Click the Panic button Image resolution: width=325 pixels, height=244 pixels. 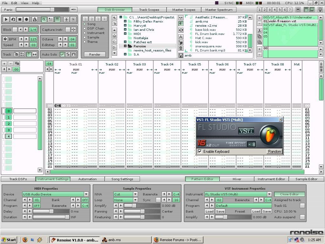[x=8, y=10]
